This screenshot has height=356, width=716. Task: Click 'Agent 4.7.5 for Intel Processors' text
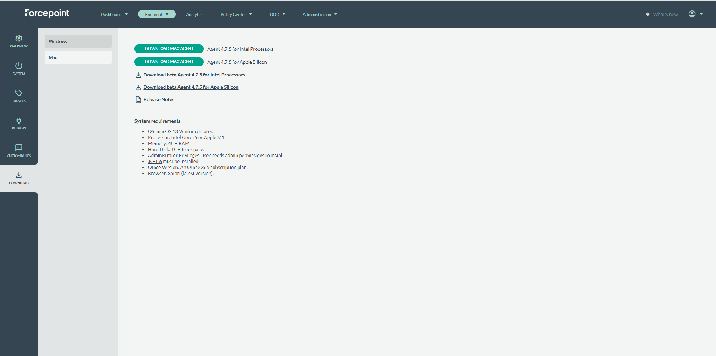point(240,49)
